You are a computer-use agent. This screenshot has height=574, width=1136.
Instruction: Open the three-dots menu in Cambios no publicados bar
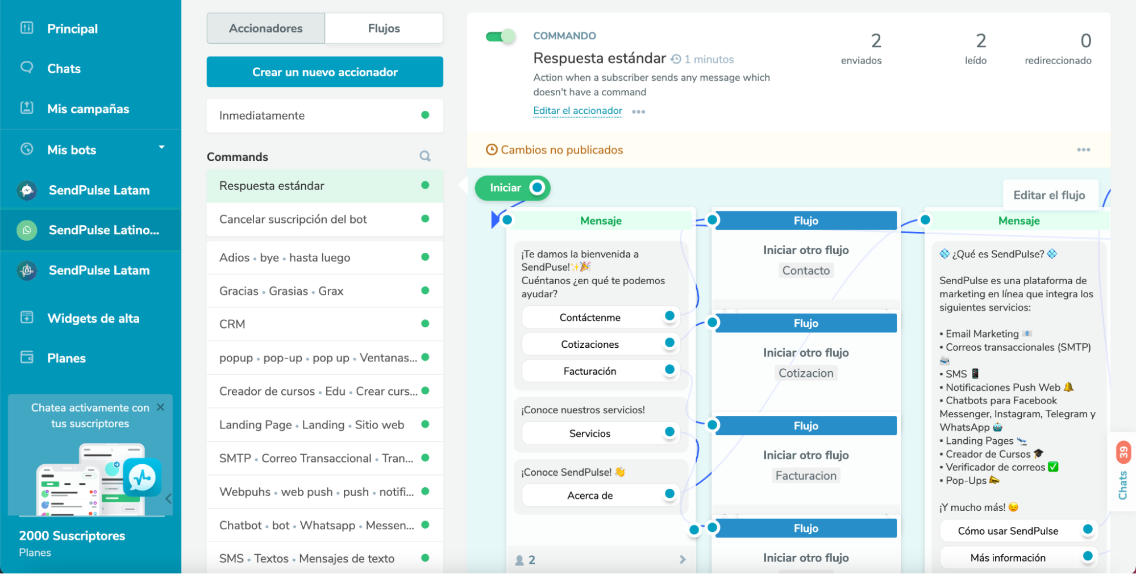(x=1084, y=150)
